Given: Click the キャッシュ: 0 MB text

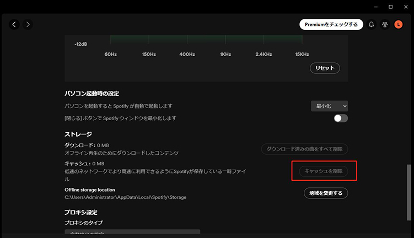Looking at the screenshot, I should coord(84,164).
